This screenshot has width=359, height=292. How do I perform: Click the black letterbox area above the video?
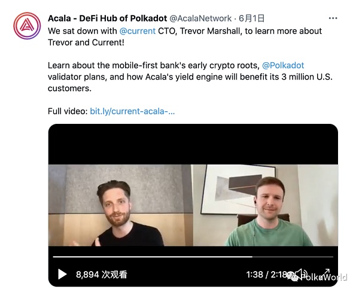tap(193, 144)
